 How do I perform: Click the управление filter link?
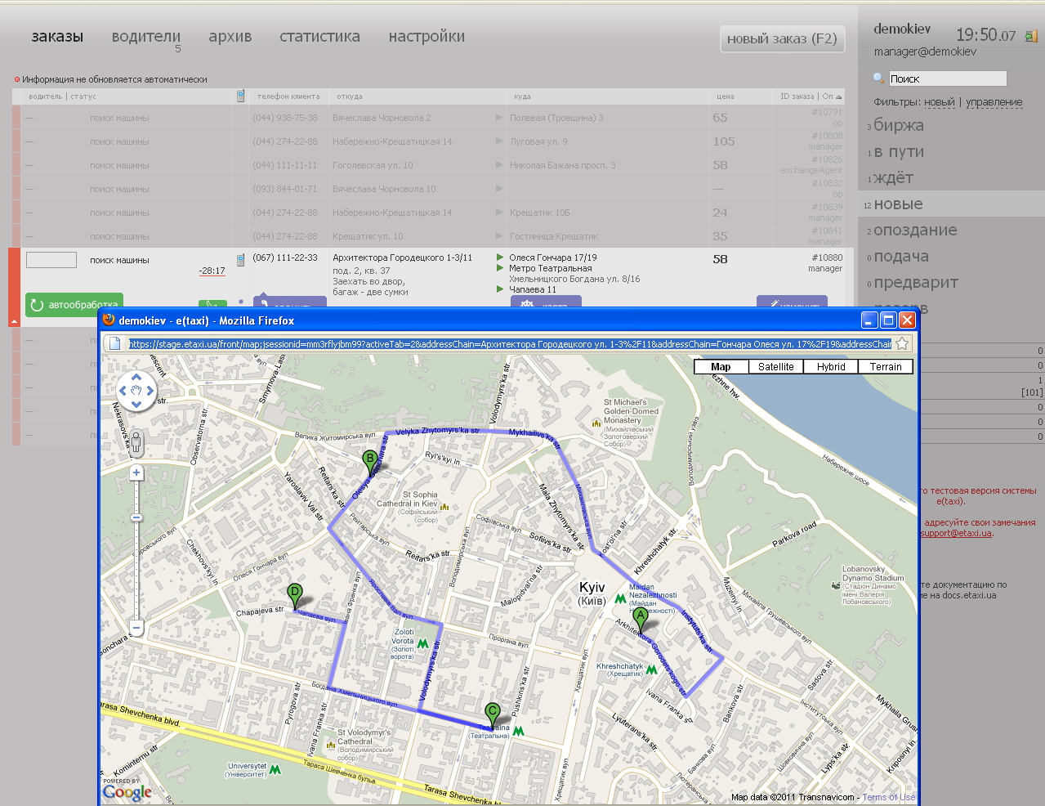point(994,102)
